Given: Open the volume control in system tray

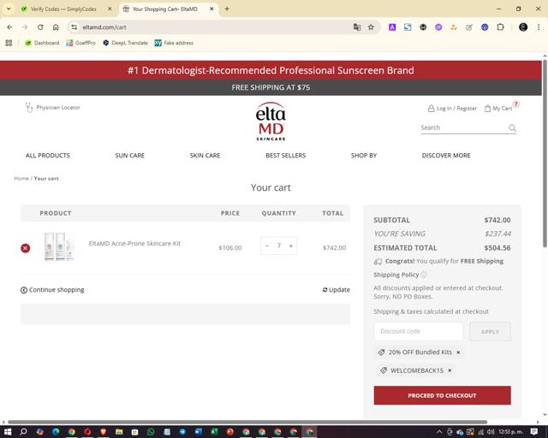Looking at the screenshot, I should tap(491, 432).
